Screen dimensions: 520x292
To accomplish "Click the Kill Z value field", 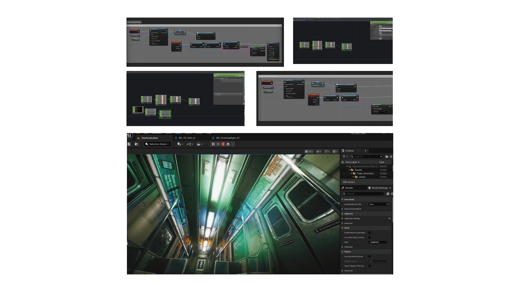I will [377, 242].
